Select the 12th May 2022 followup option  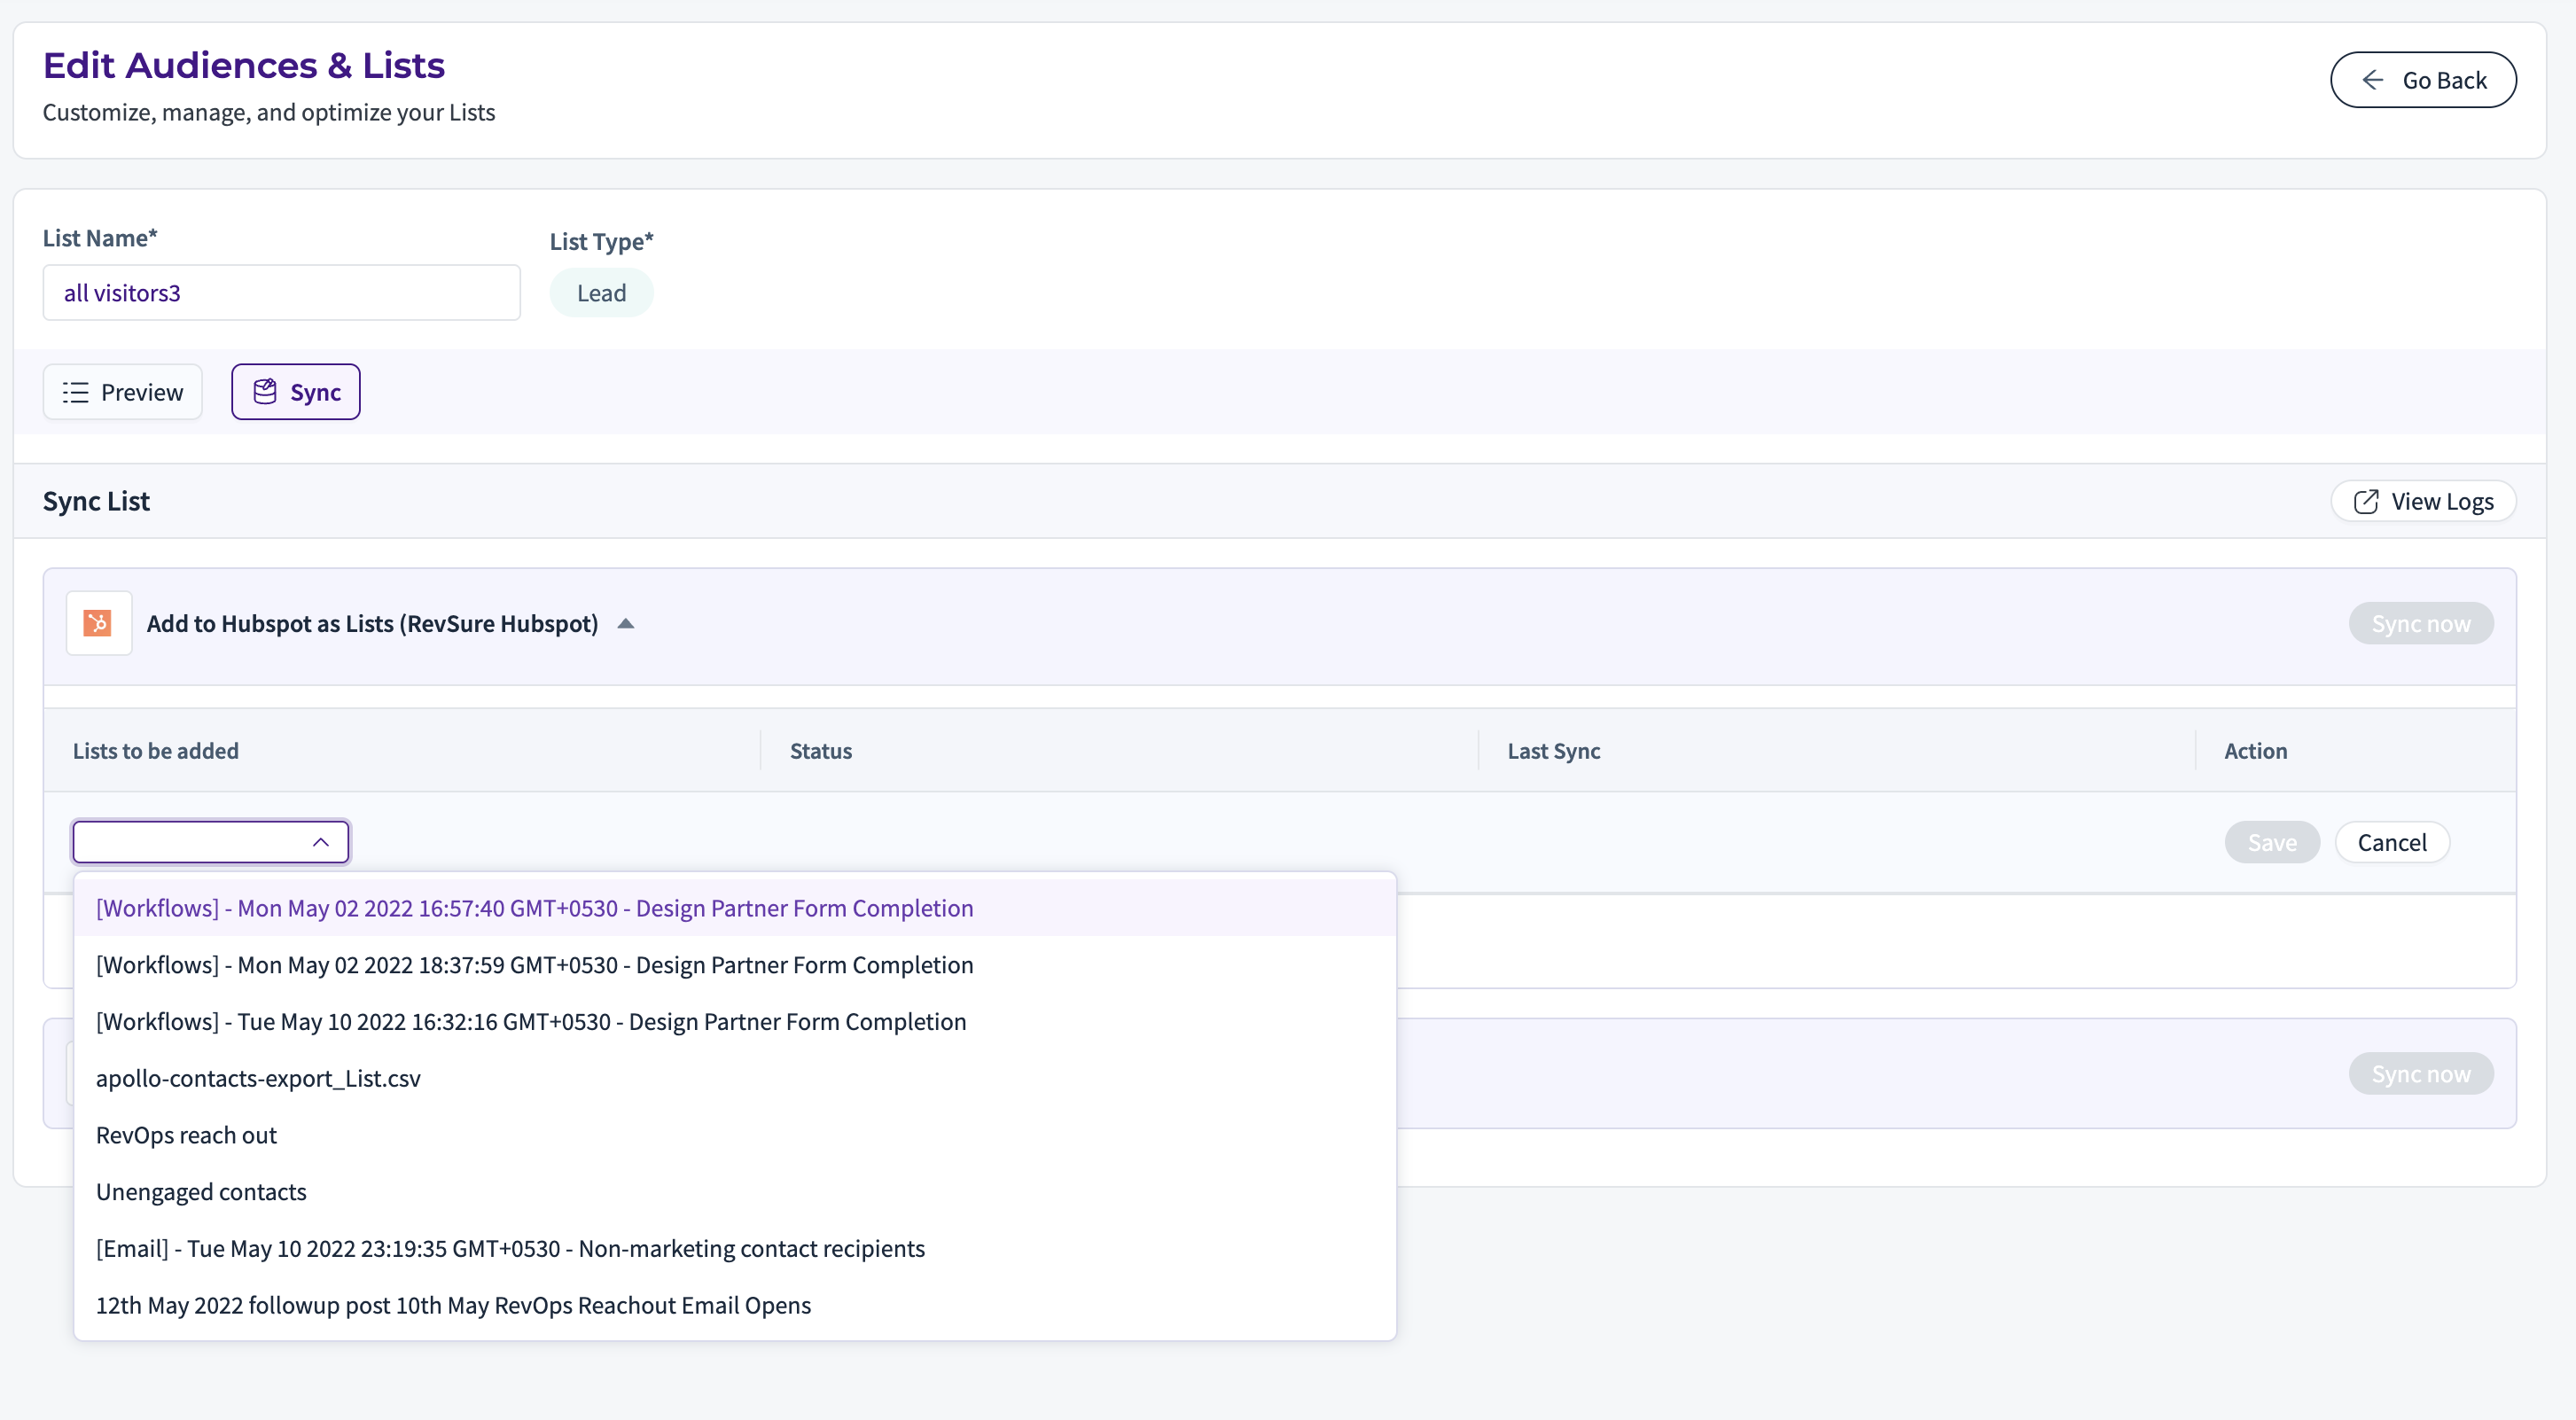pyautogui.click(x=735, y=1305)
